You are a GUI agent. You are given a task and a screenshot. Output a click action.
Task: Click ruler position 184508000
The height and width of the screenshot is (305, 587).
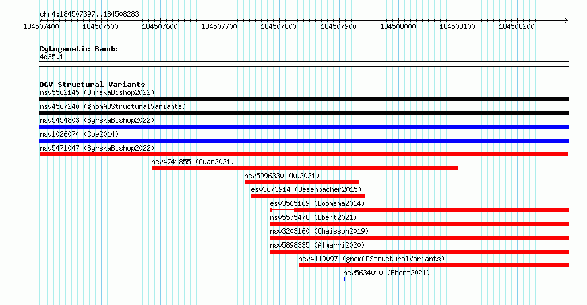pos(398,26)
